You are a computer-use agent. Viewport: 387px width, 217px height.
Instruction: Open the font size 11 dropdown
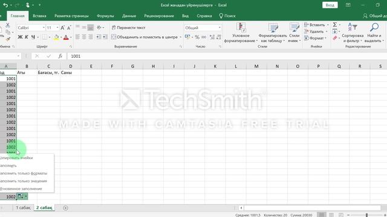click(57, 28)
